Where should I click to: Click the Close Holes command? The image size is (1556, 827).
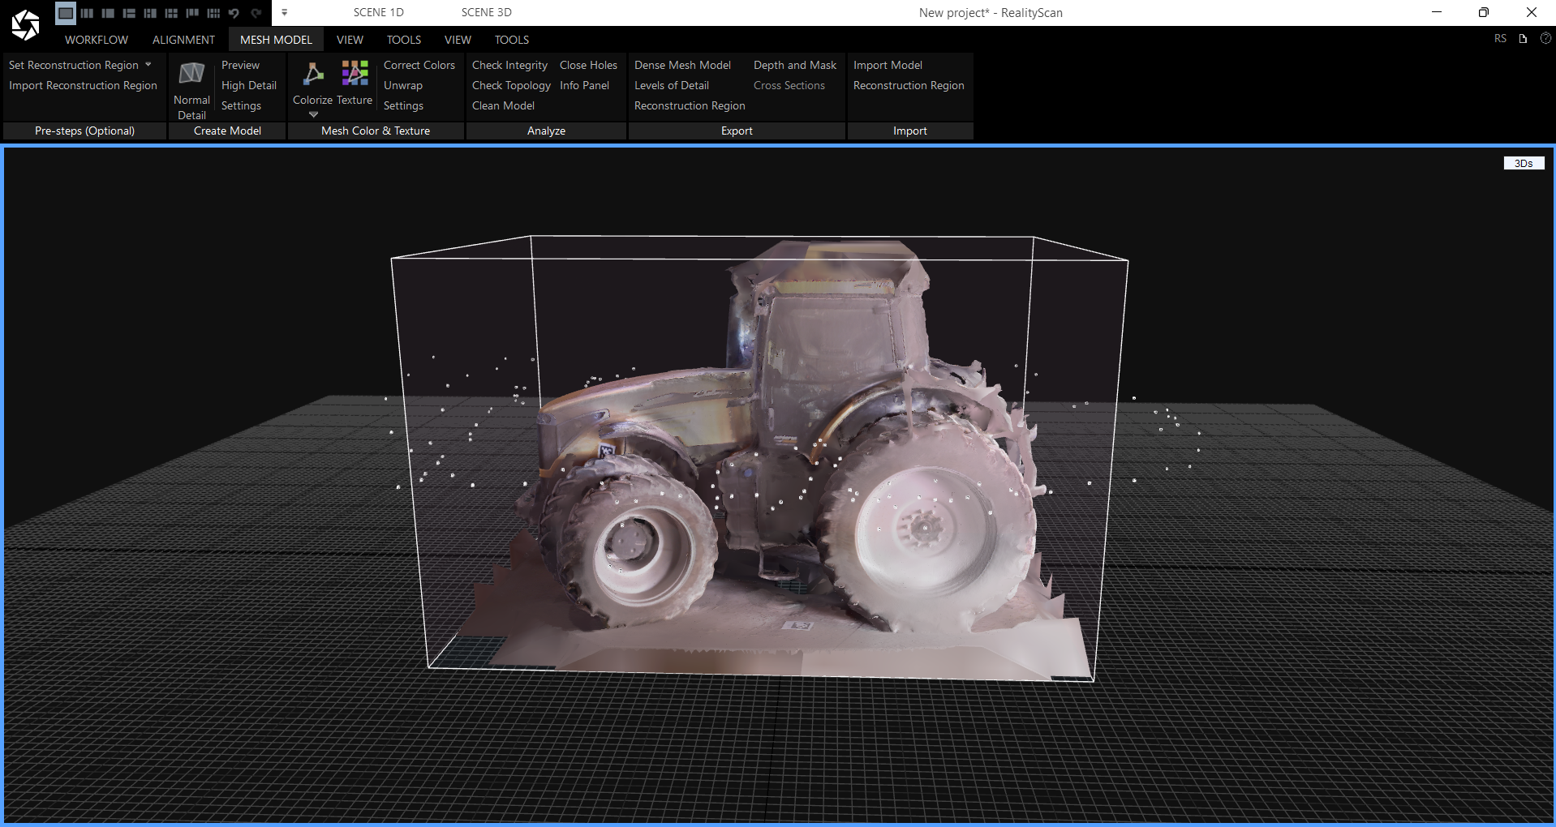coord(588,65)
